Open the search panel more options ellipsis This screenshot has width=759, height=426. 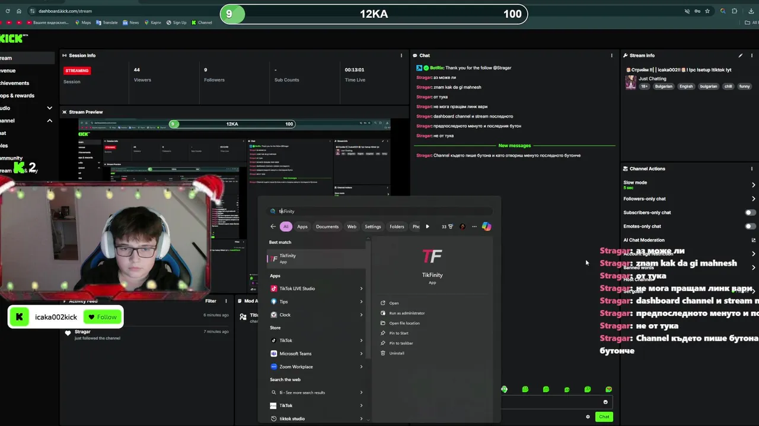coord(474,227)
